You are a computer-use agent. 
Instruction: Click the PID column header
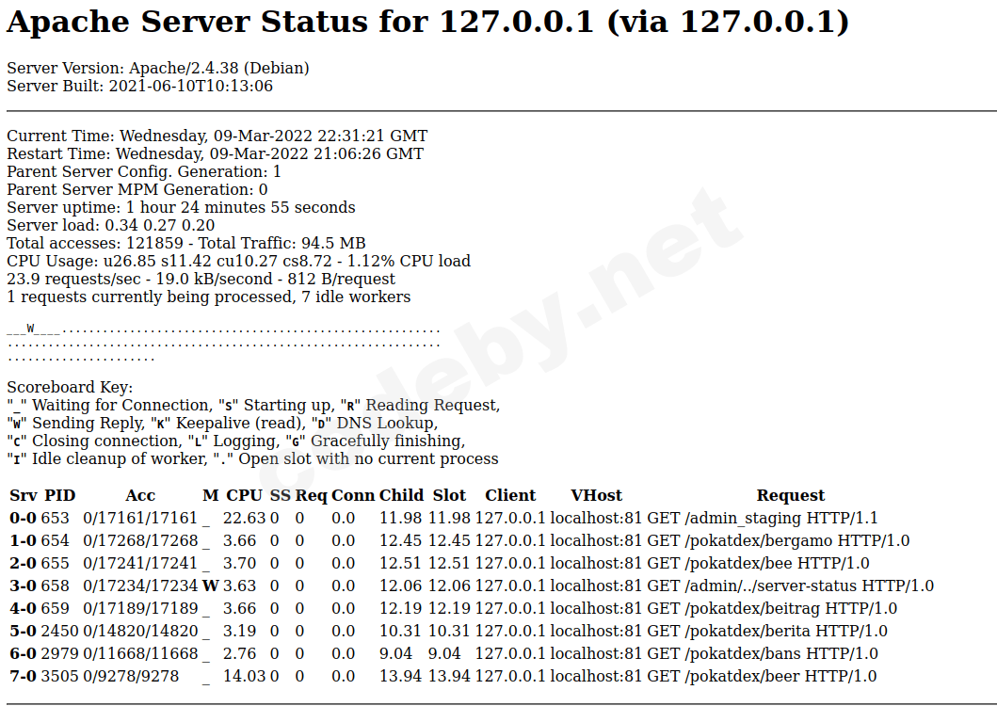point(59,495)
